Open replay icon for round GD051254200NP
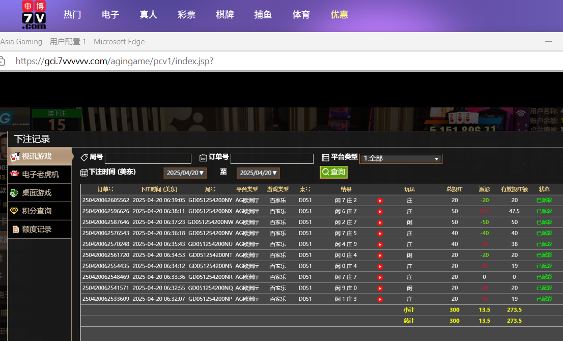This screenshot has width=563, height=341. 380,299
